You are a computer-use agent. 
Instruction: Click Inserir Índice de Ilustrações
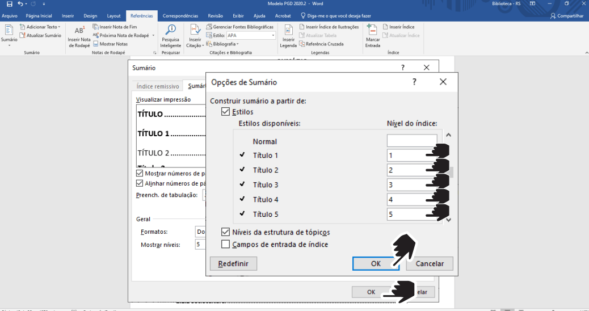click(329, 27)
